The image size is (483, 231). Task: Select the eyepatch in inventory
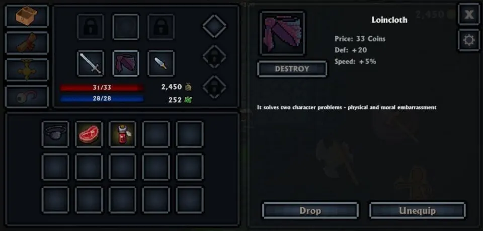pyautogui.click(x=55, y=134)
